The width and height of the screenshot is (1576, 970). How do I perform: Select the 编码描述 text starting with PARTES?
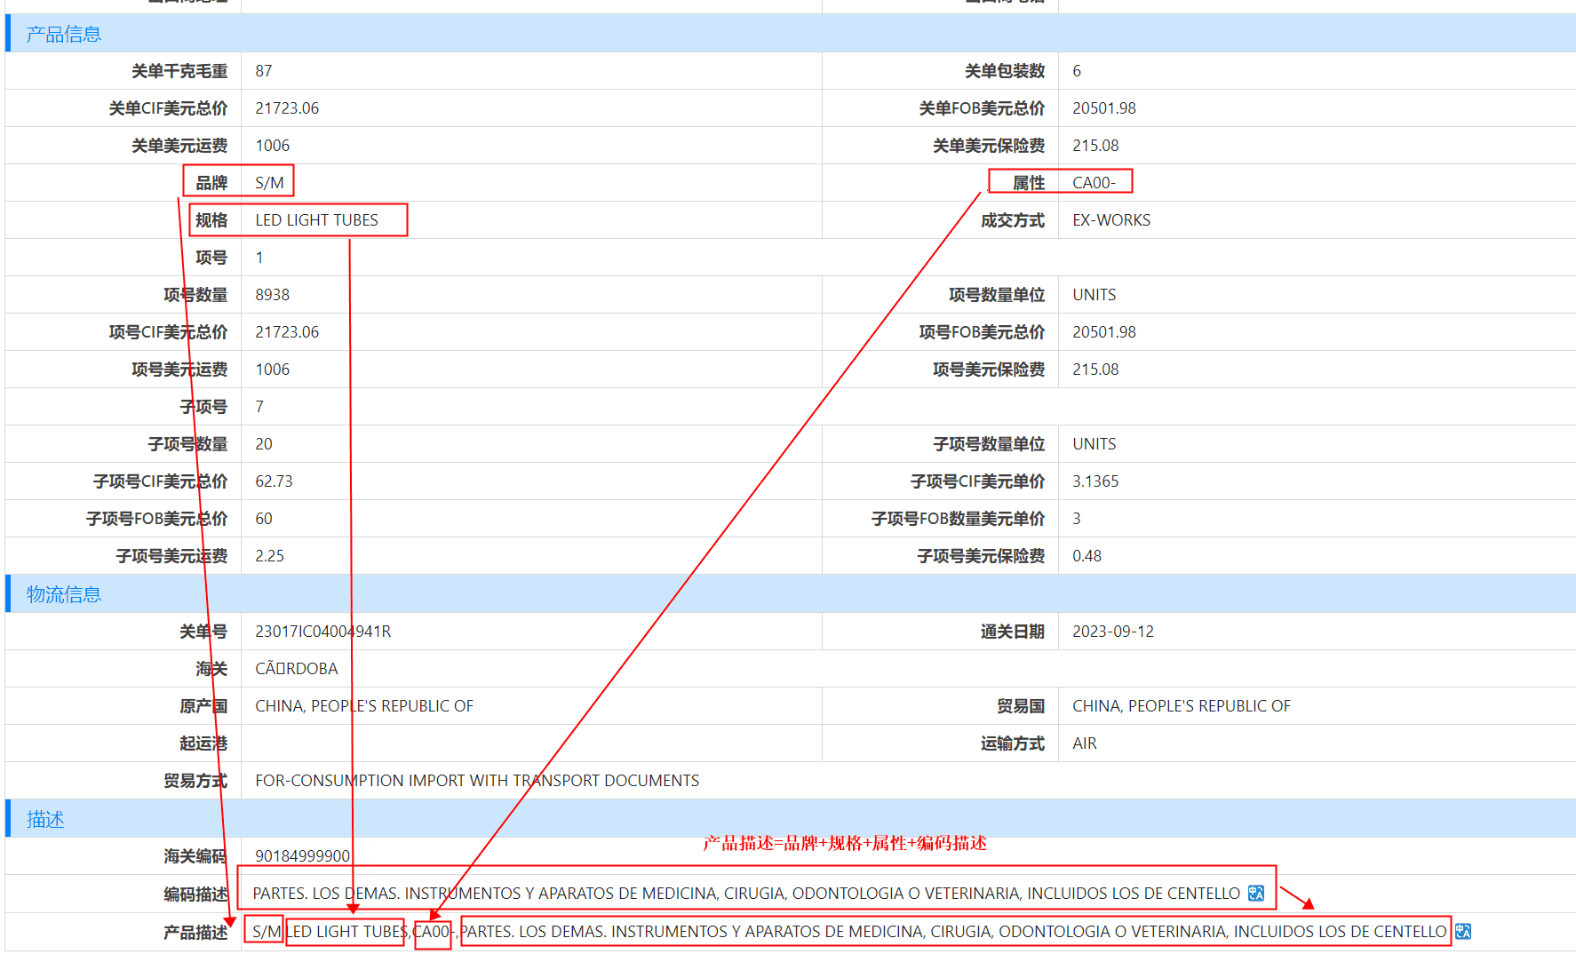[746, 894]
